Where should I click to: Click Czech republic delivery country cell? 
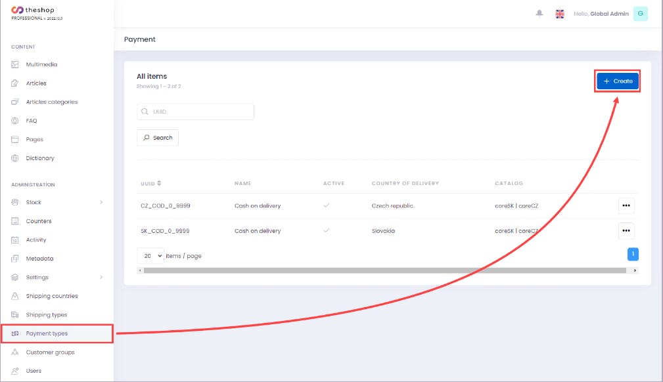392,206
